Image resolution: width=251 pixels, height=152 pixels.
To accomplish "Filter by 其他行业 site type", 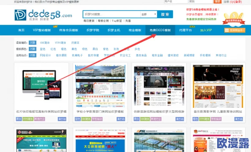I will point(221,55).
